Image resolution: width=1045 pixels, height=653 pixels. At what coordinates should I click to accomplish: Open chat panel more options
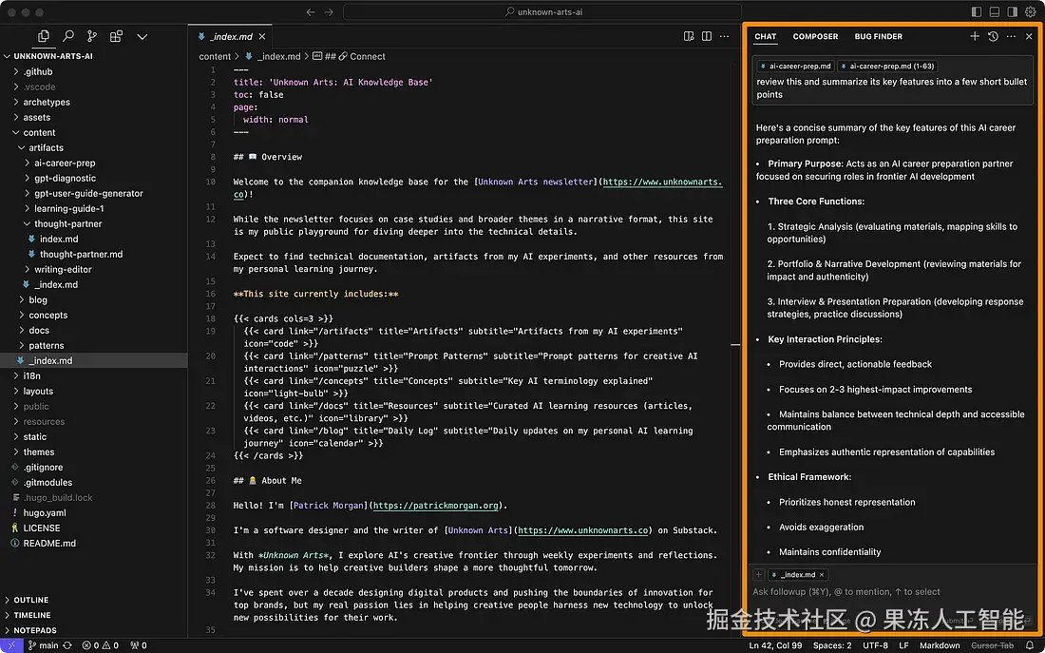[1011, 36]
